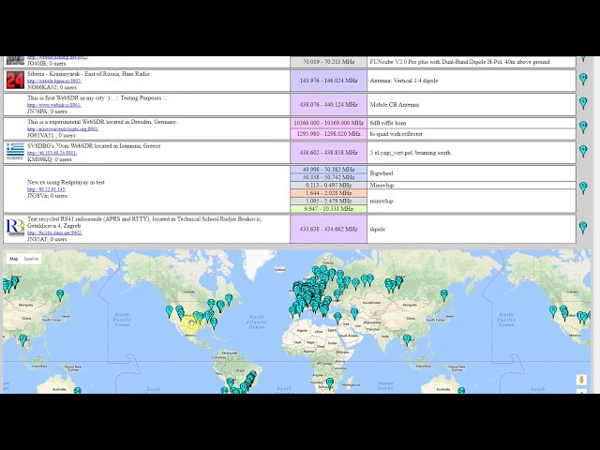
Task: Click '6dB riffle horn' antenna text
Action: 388,123
